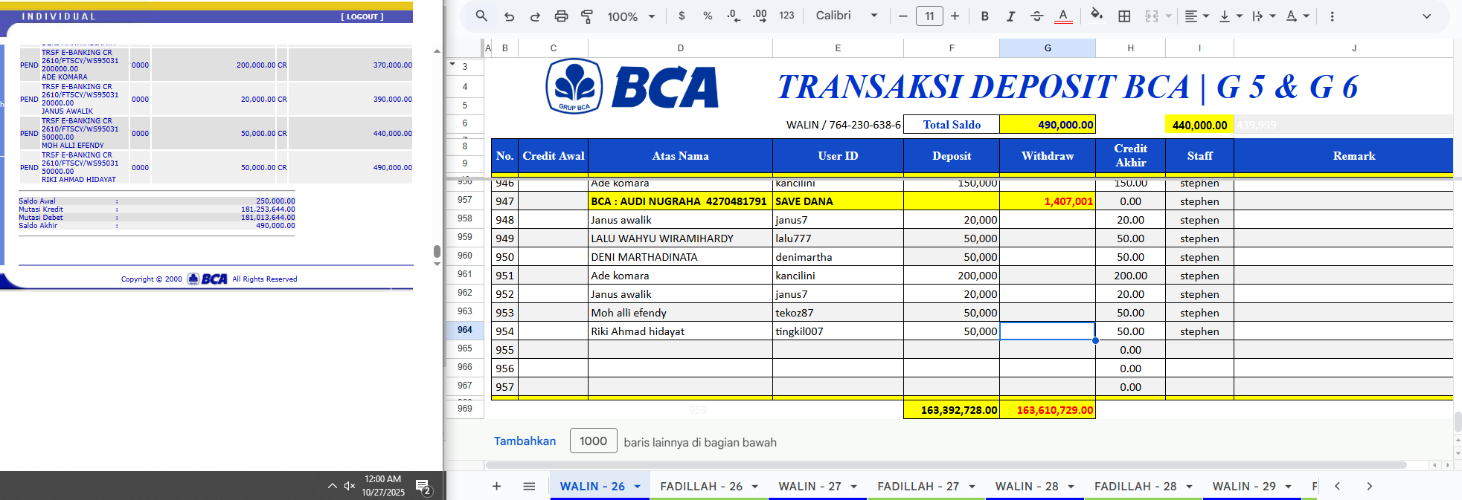Select column G header

tap(1048, 48)
